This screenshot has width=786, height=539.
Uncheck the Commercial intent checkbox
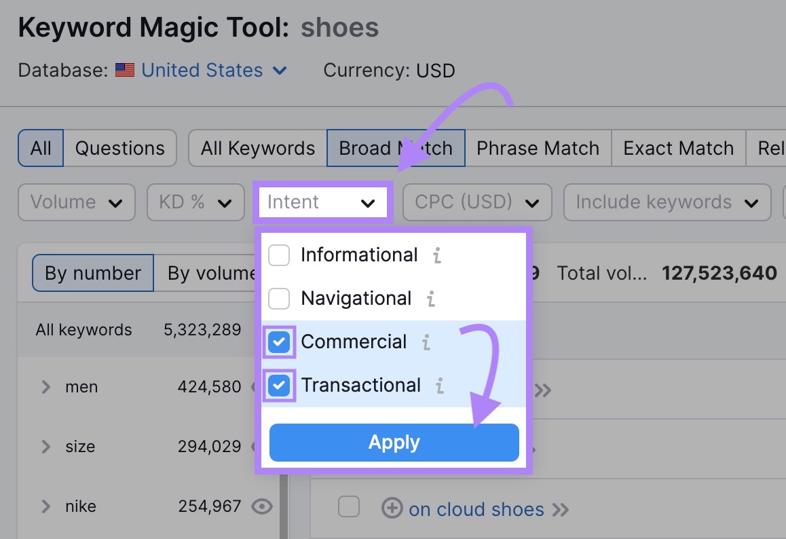[x=279, y=342]
